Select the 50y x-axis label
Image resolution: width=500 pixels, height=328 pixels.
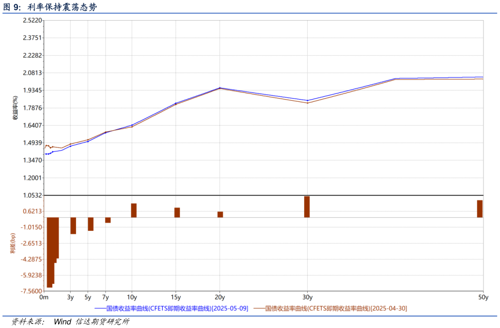[483, 297]
